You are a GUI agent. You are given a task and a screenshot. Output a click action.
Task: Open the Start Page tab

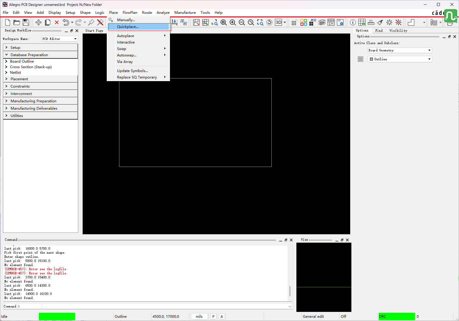[x=94, y=31]
